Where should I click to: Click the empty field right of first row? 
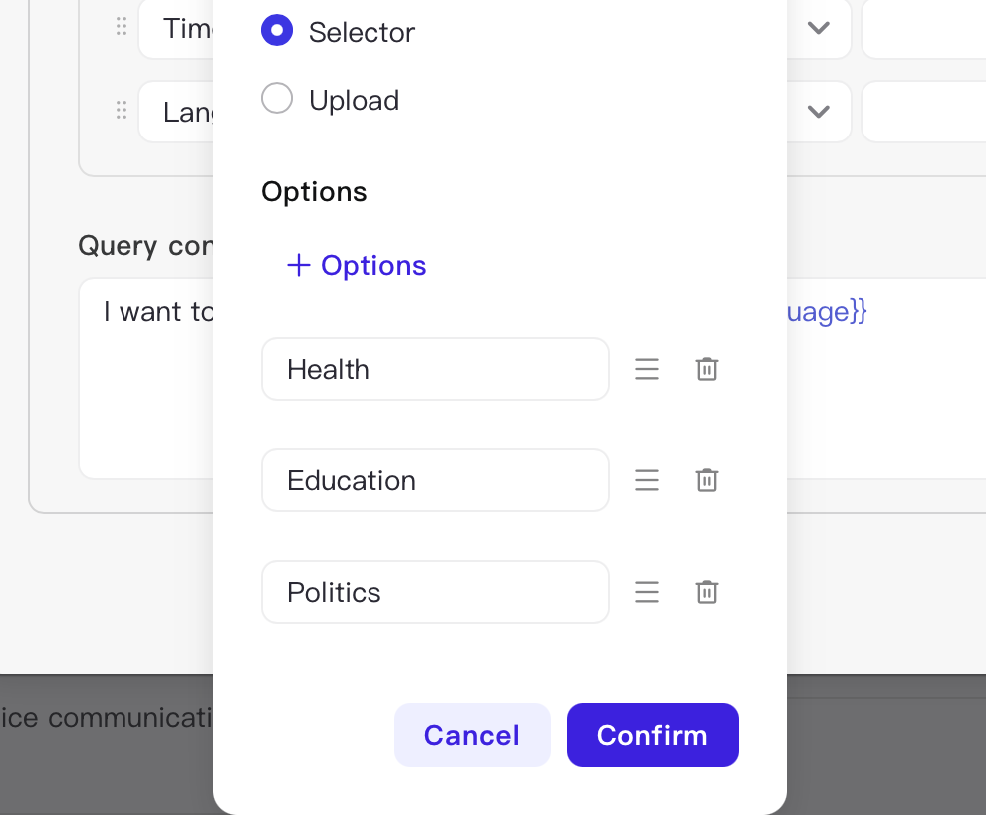click(x=923, y=29)
